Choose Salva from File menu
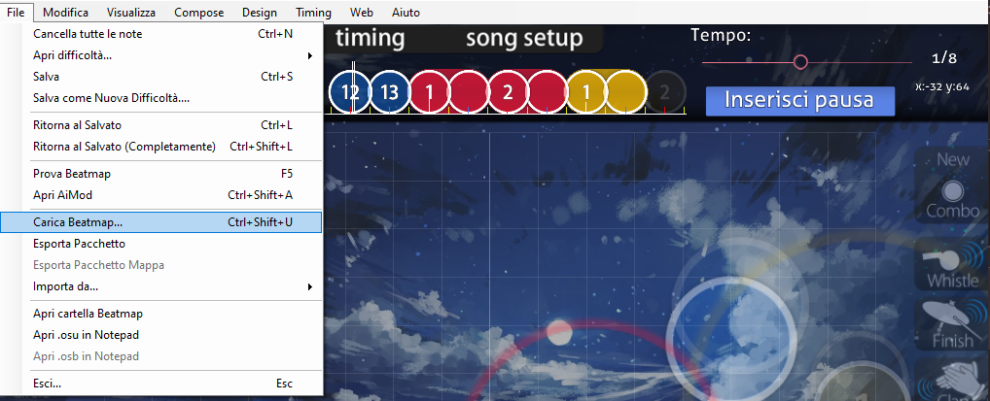This screenshot has width=990, height=401. [x=161, y=77]
